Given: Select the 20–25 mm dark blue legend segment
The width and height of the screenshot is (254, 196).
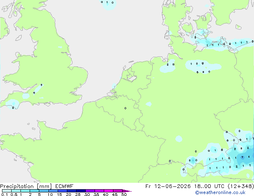Looking at the screenshot, I should pyautogui.click(x=71, y=191).
